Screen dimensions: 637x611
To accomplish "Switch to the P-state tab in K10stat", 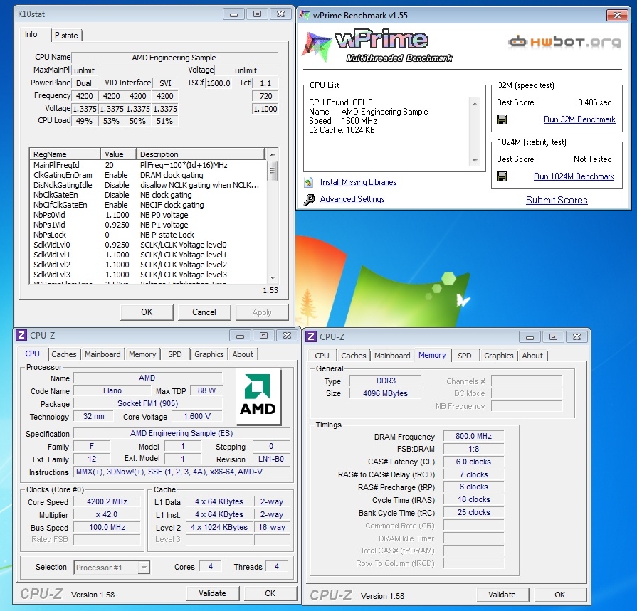I will 66,36.
